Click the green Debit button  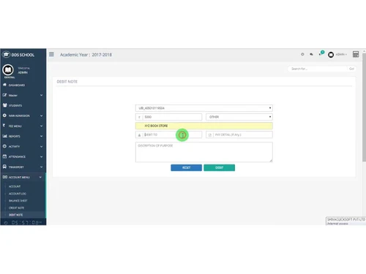pos(220,167)
